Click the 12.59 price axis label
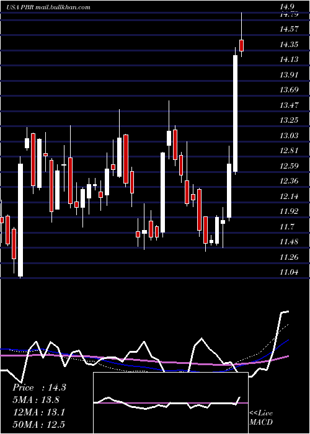This screenshot has width=310, height=434. (289, 166)
